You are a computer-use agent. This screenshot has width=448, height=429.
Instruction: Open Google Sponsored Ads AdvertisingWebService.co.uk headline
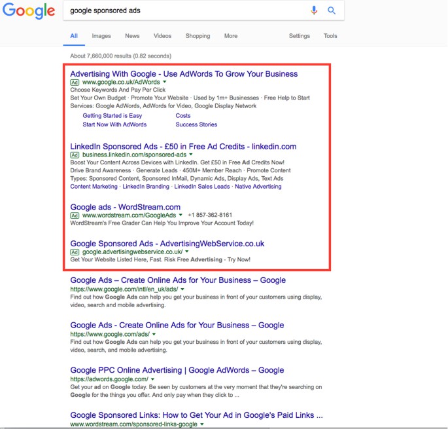point(167,244)
